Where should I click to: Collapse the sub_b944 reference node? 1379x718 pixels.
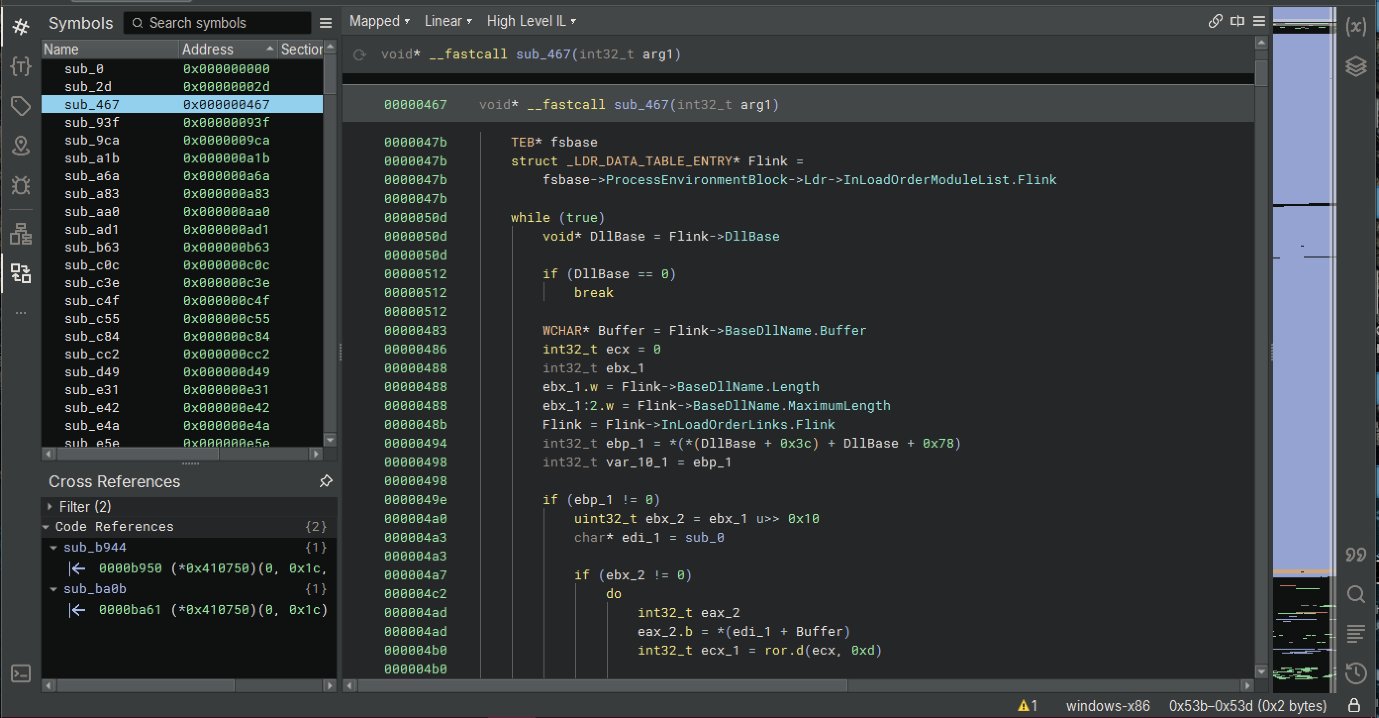[53, 547]
